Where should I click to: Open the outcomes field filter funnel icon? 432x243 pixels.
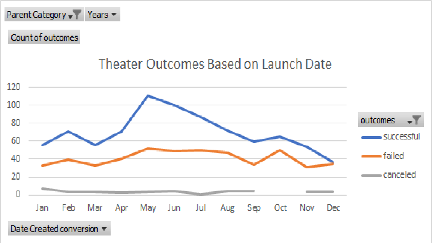point(416,119)
